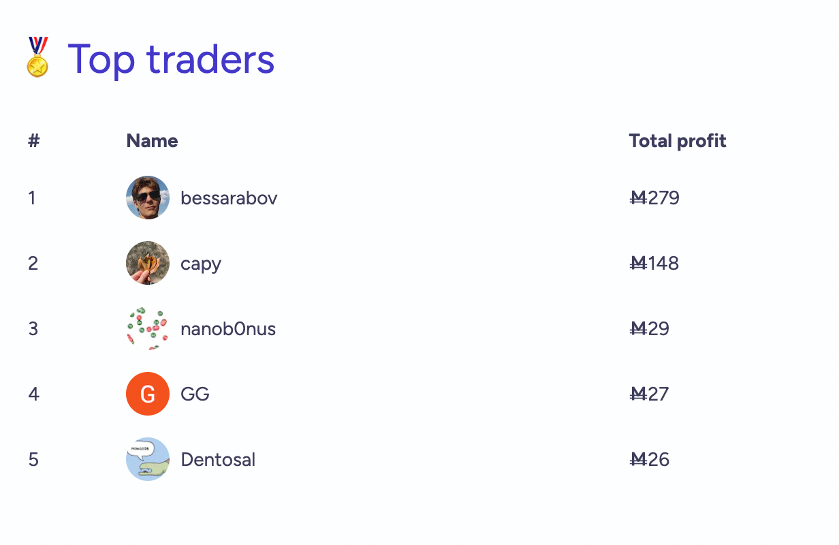This screenshot has height=545, width=839.
Task: Select the nanob0nus username
Action: pos(228,329)
